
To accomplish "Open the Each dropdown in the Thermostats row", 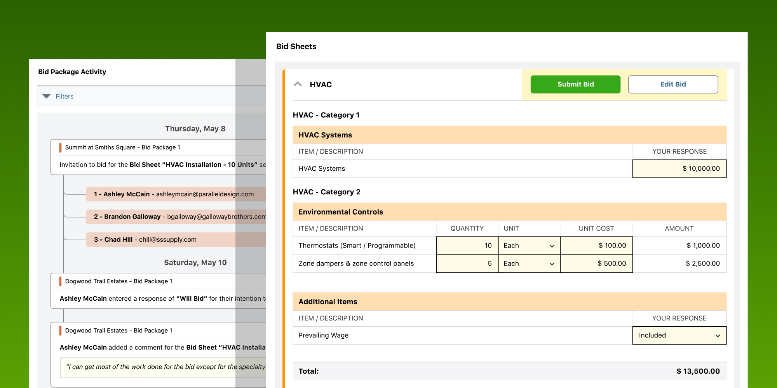I will pyautogui.click(x=529, y=245).
